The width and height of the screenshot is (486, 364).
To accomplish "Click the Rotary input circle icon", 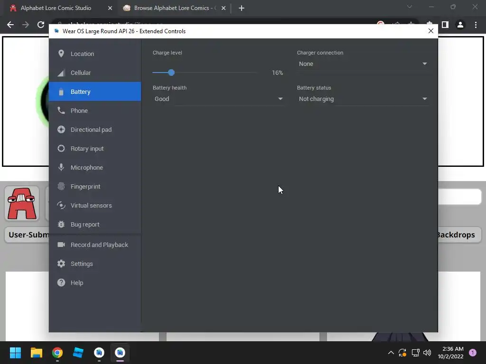I will [61, 148].
